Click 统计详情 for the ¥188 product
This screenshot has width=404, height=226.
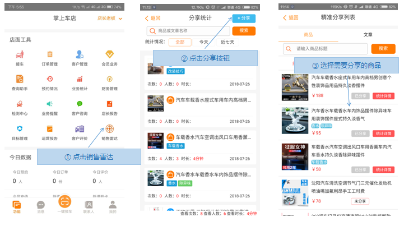click(383, 96)
